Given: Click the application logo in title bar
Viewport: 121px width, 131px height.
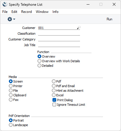Looking at the screenshot, I should pyautogui.click(x=5, y=4).
